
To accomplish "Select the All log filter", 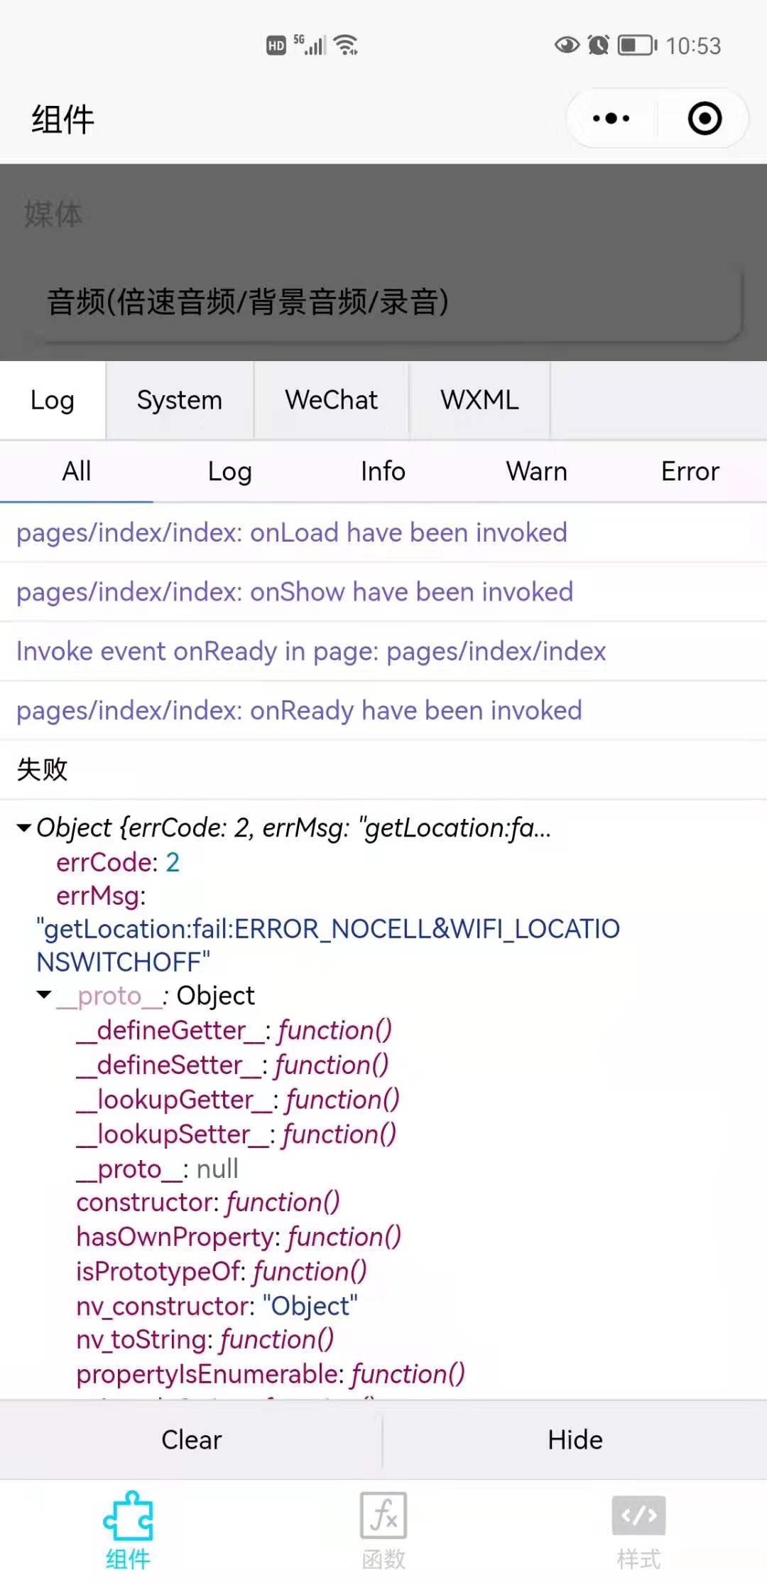I will point(77,471).
